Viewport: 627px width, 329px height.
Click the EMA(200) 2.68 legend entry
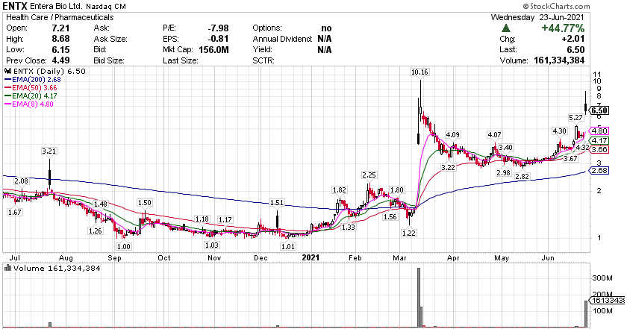(x=33, y=80)
